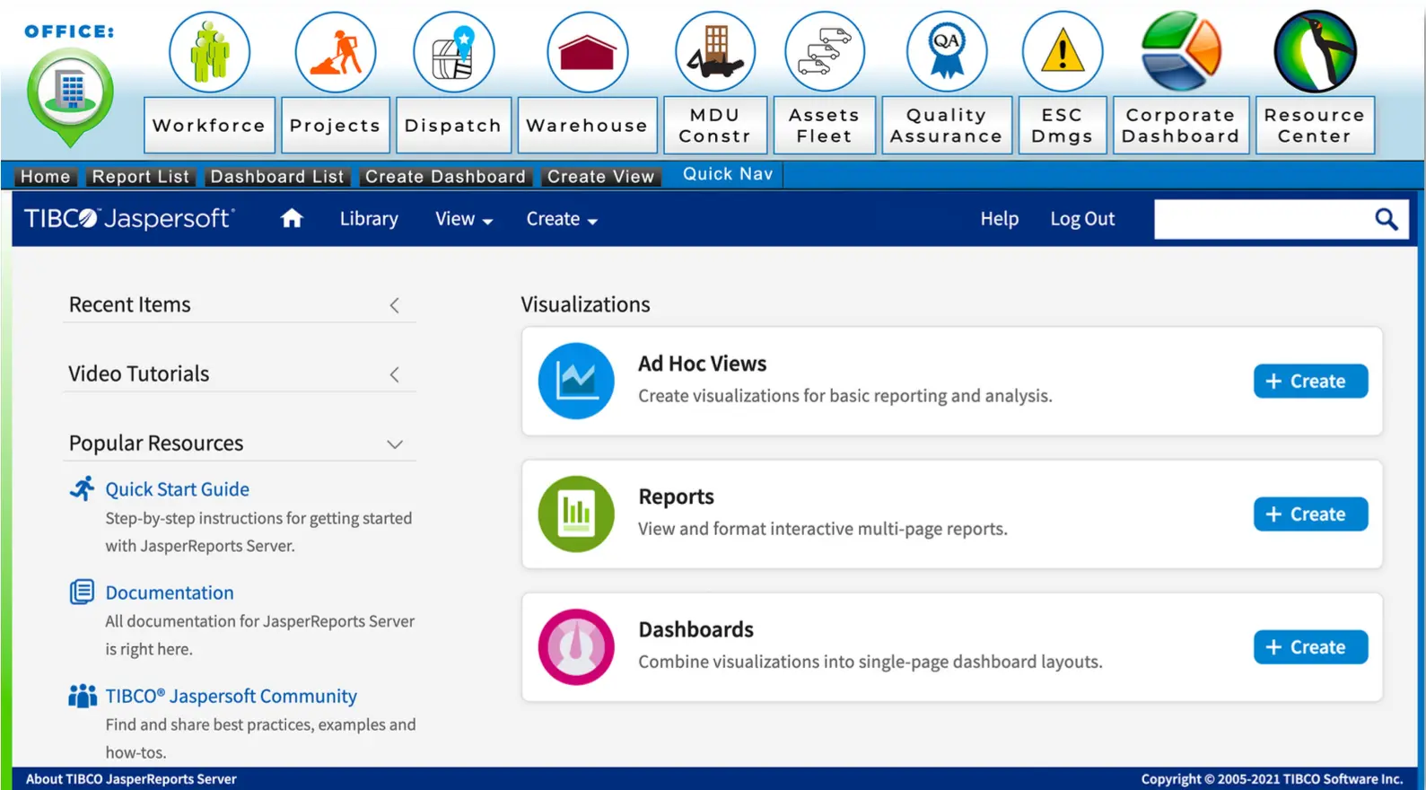This screenshot has height=790, width=1426.
Task: Expand the Recent Items section
Action: pos(394,306)
